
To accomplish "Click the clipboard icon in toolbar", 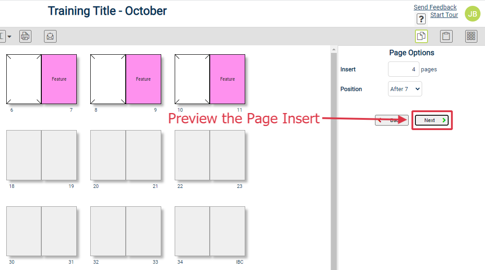I will pos(446,36).
